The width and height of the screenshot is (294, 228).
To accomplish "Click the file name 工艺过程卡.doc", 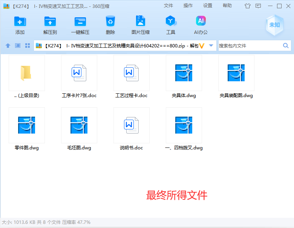I will [x=132, y=96].
